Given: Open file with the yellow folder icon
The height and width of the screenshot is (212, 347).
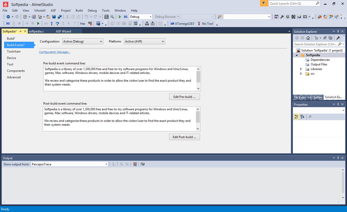Looking at the screenshot, I should [48, 17].
